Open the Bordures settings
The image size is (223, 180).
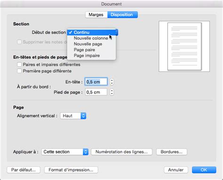[x=172, y=152]
